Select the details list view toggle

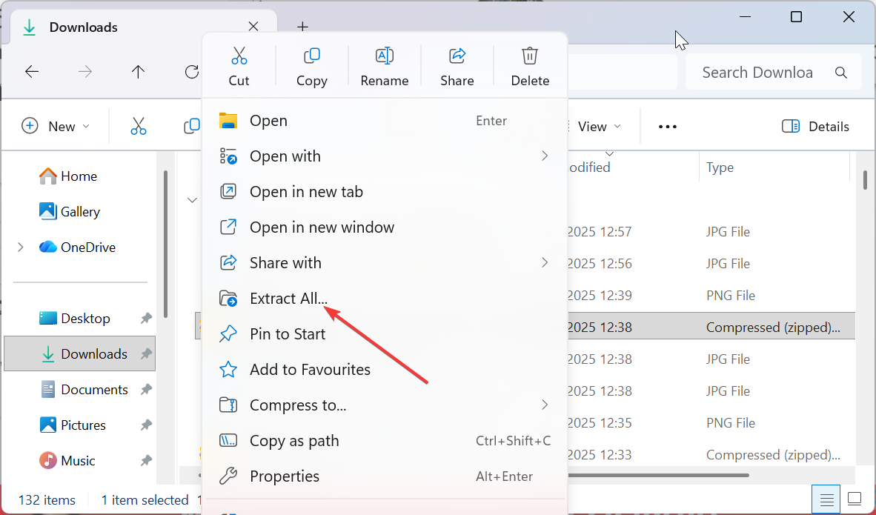(x=827, y=499)
